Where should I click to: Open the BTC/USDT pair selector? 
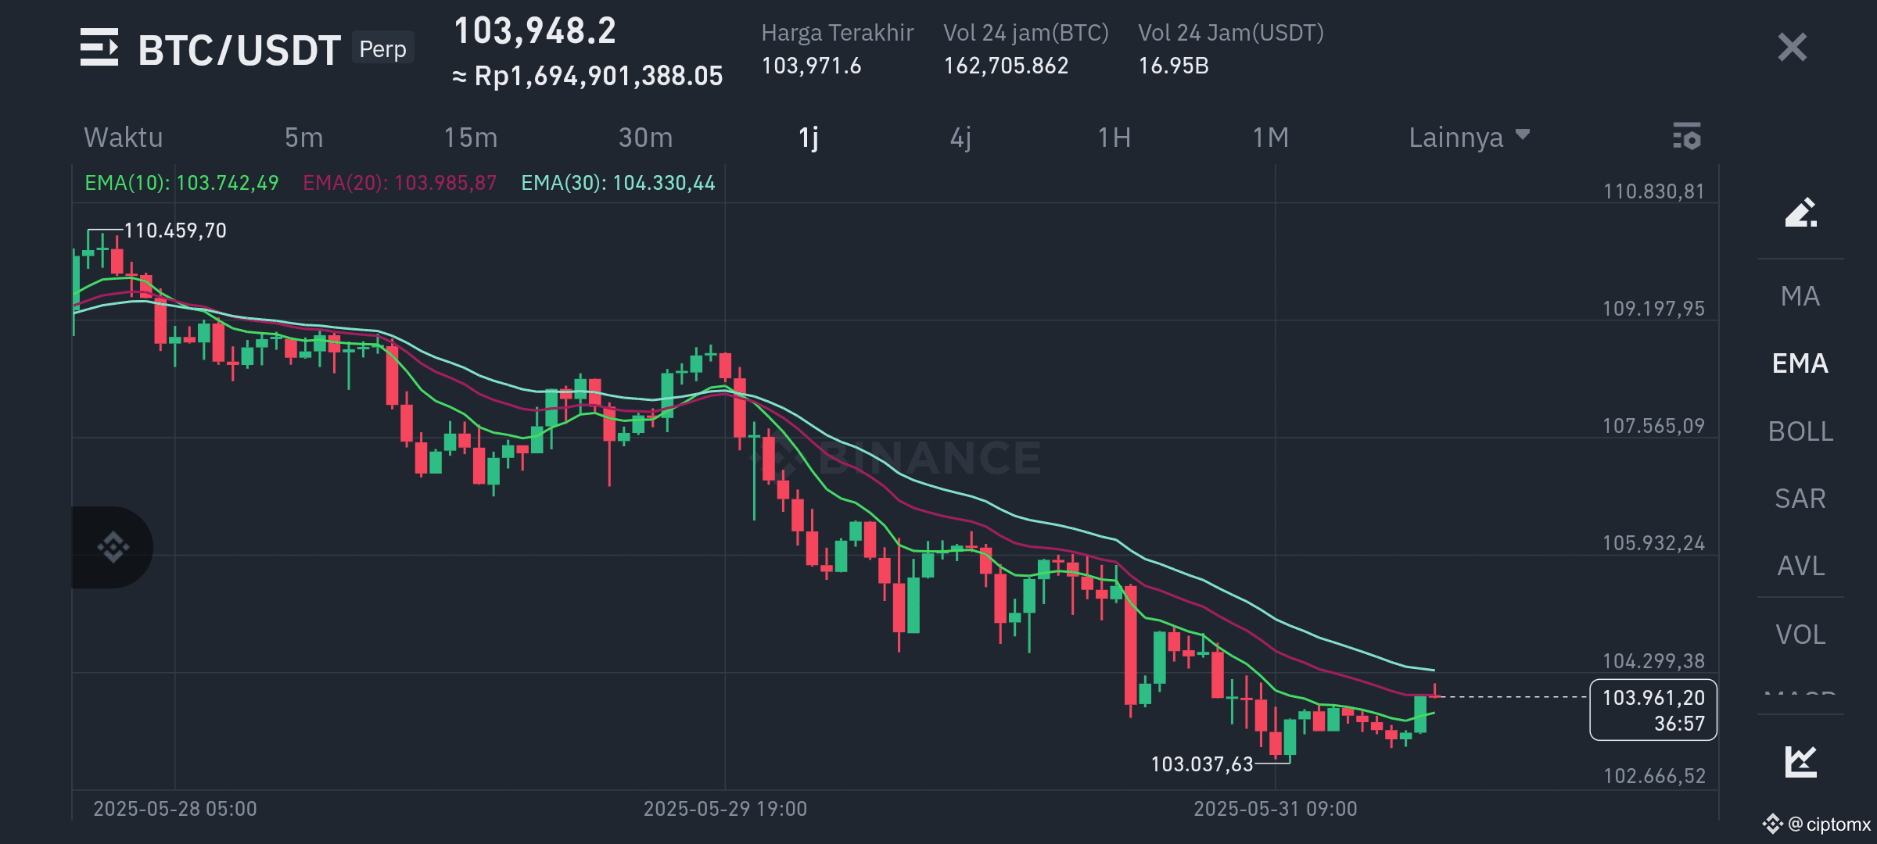pos(239,50)
